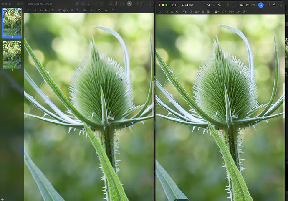Toggle Markup toolbar in June 2025-03_DxO.tif window
Viewport: 288px width, 201px height.
point(129,4)
